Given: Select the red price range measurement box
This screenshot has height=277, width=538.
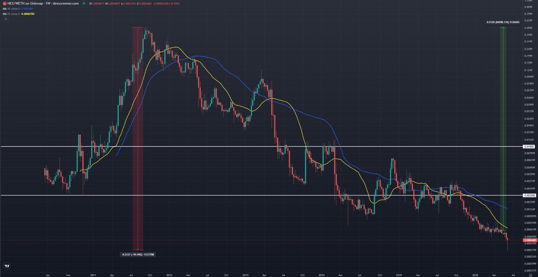Looking at the screenshot, I should 138,138.
